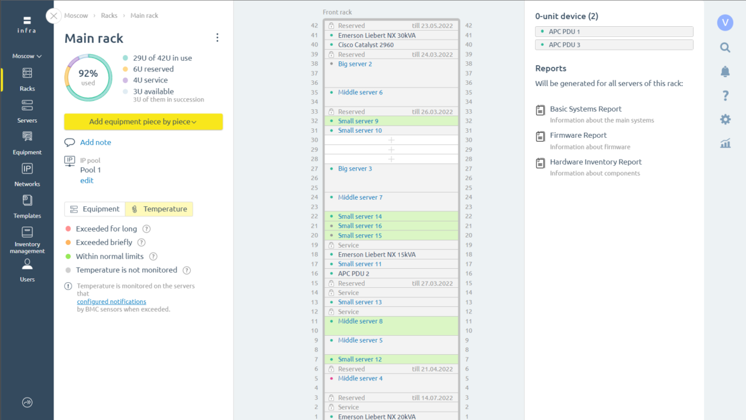Click the notifications bell icon
746x420 pixels.
(x=725, y=71)
